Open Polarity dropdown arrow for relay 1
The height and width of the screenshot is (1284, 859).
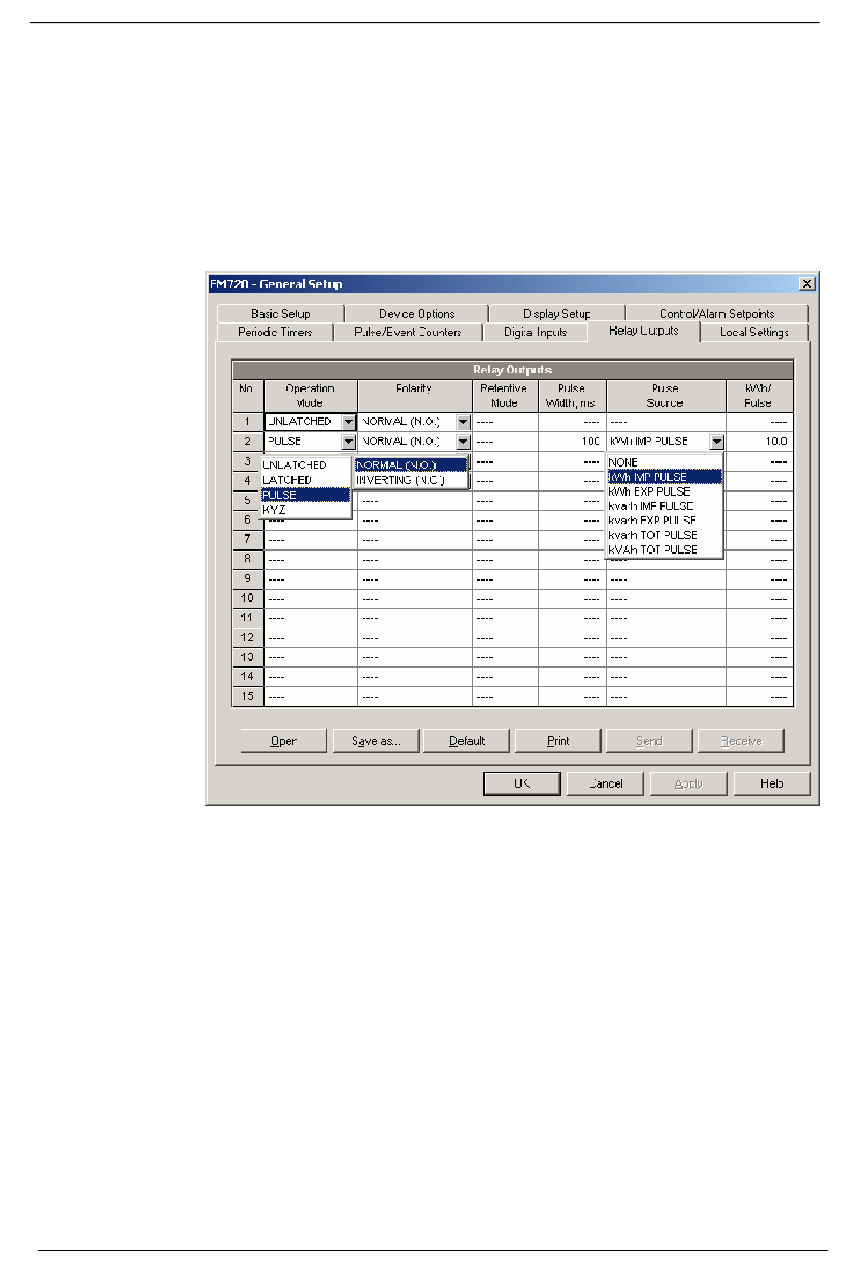463,422
